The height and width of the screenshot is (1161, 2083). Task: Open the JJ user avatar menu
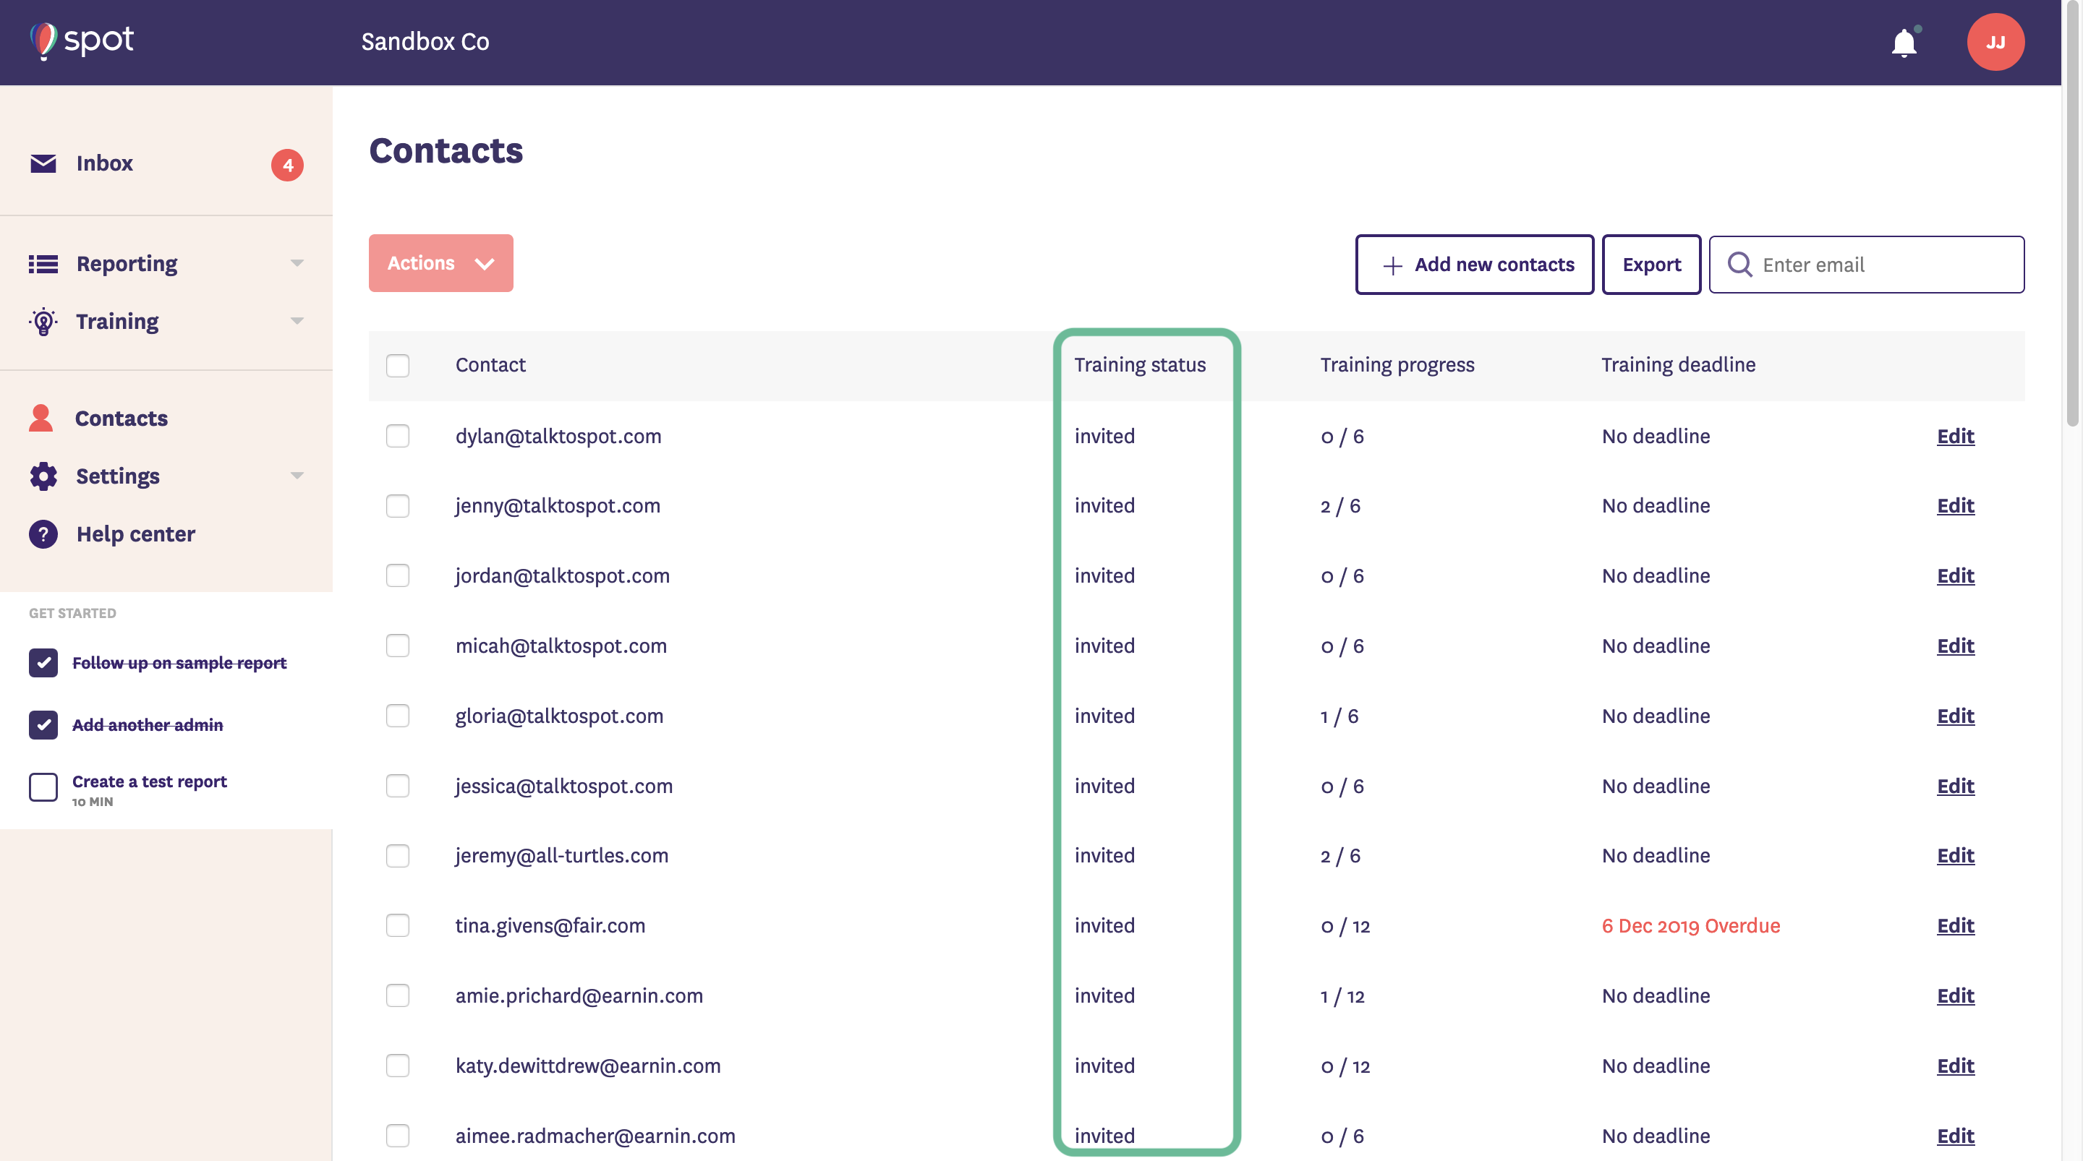click(x=1995, y=42)
